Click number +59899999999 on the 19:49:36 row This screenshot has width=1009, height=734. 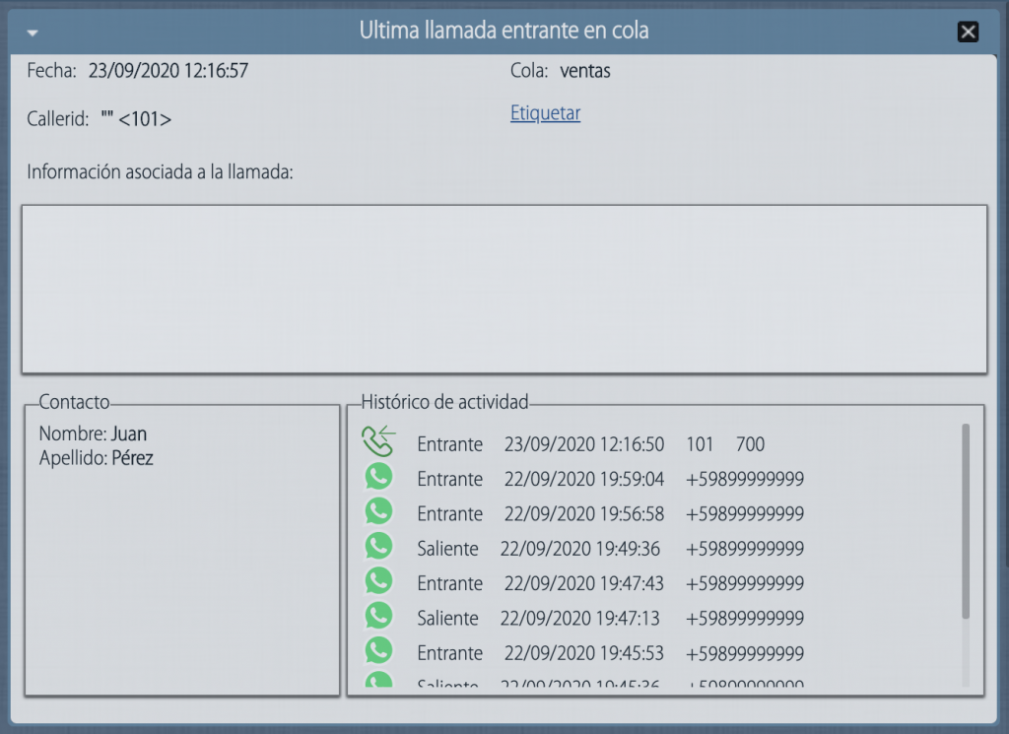745,549
